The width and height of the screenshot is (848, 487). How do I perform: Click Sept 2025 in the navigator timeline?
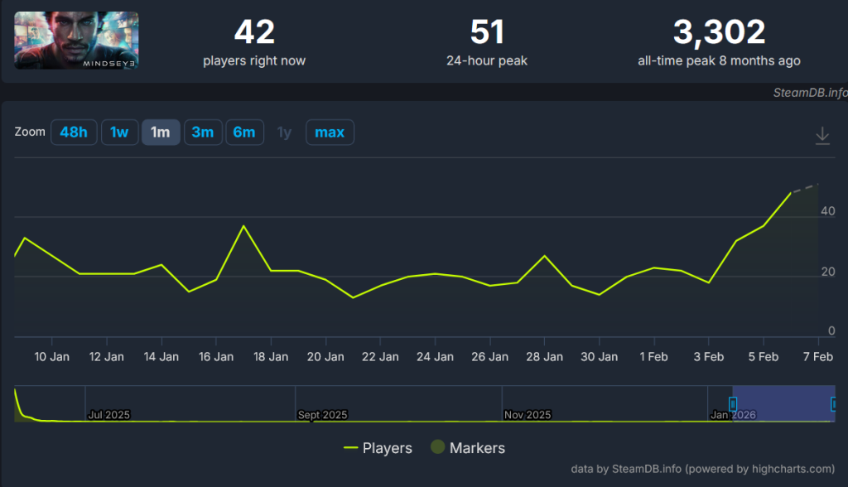[x=322, y=414]
